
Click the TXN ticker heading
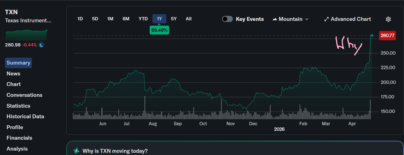click(11, 12)
